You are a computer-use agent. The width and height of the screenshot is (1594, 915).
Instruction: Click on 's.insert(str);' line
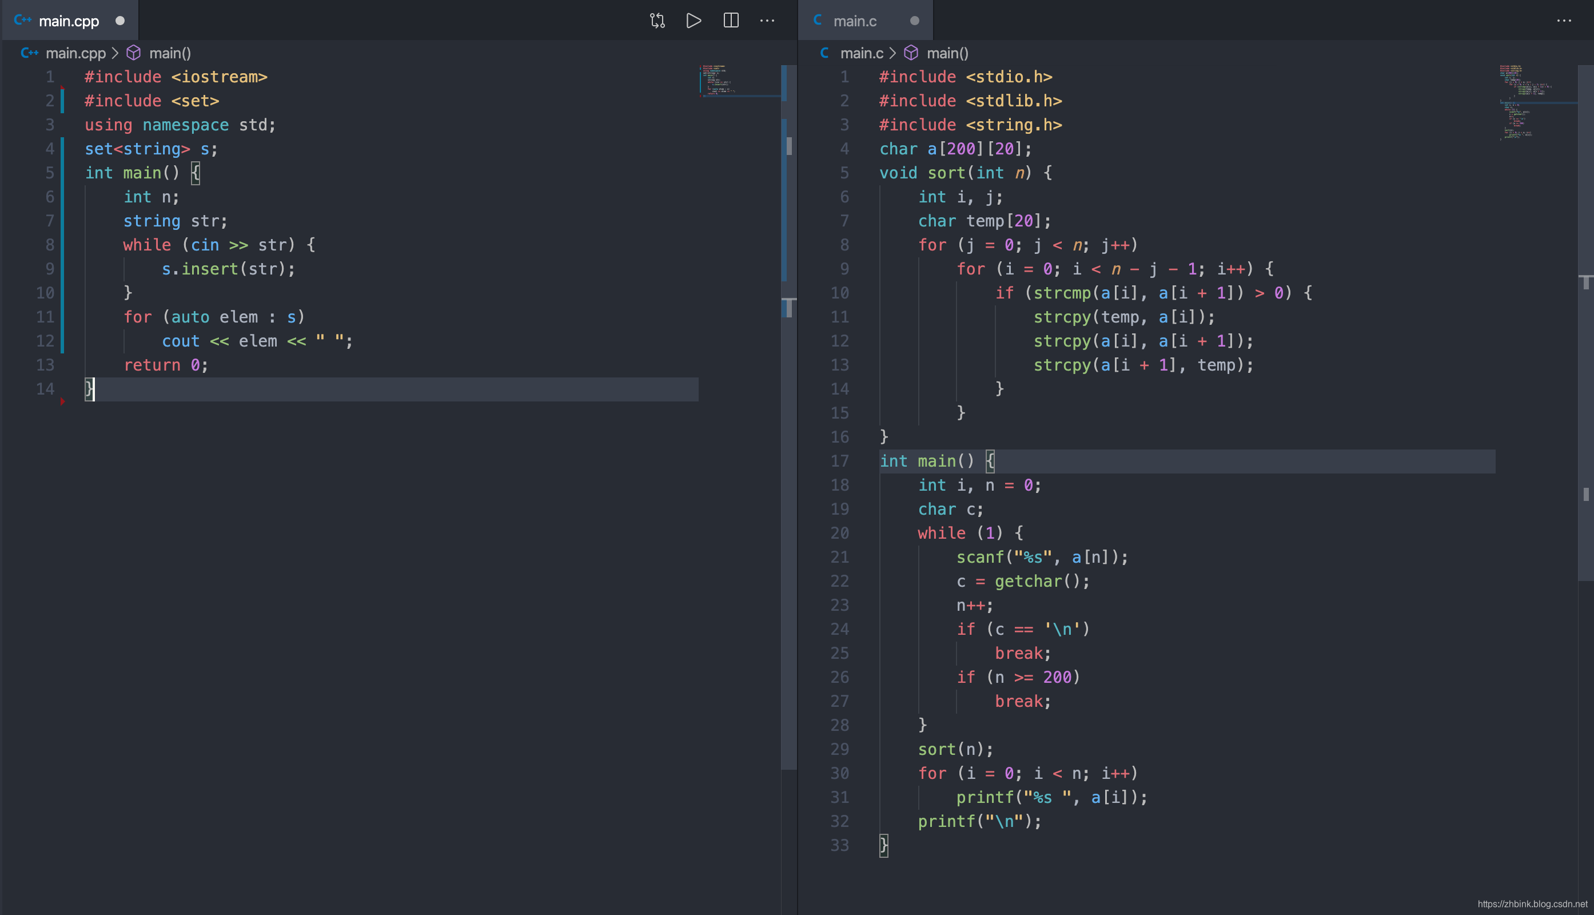(229, 269)
